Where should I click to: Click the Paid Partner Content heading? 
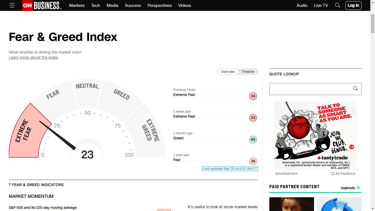click(x=294, y=187)
